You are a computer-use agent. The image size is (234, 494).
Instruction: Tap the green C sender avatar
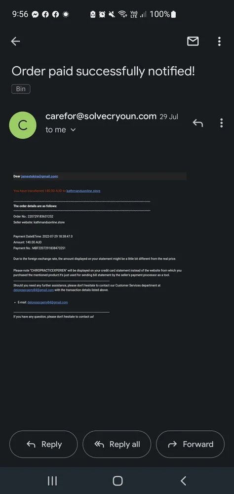coord(23,125)
